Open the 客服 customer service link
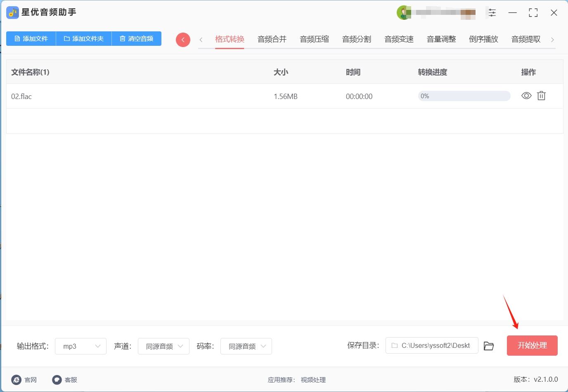The image size is (568, 392). (x=65, y=380)
